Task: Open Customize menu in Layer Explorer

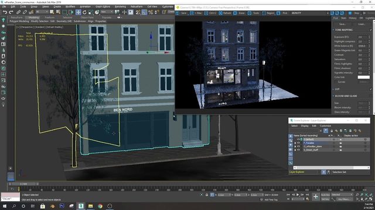Action: tap(326, 126)
